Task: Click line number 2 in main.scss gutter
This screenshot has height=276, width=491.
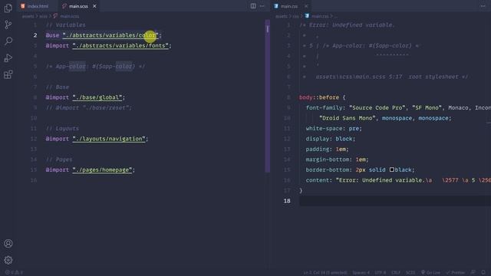Action: (x=35, y=35)
